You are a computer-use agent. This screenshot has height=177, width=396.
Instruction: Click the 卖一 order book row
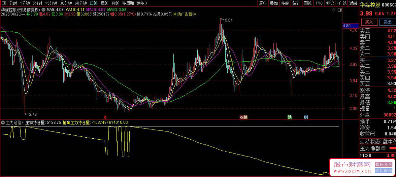click(x=378, y=54)
